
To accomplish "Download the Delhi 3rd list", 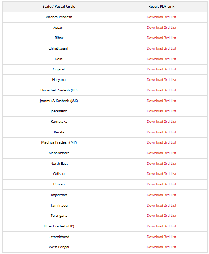I will coord(161,59).
